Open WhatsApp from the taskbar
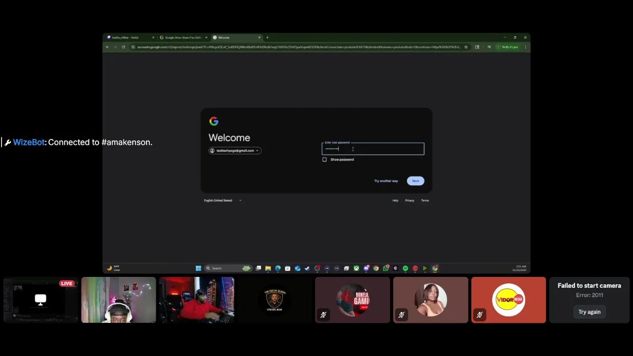This screenshot has height=356, width=633. point(386,268)
